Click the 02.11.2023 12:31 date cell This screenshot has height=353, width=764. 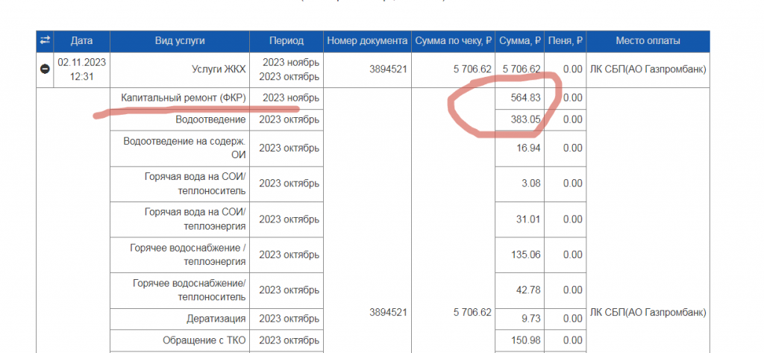pyautogui.click(x=82, y=69)
